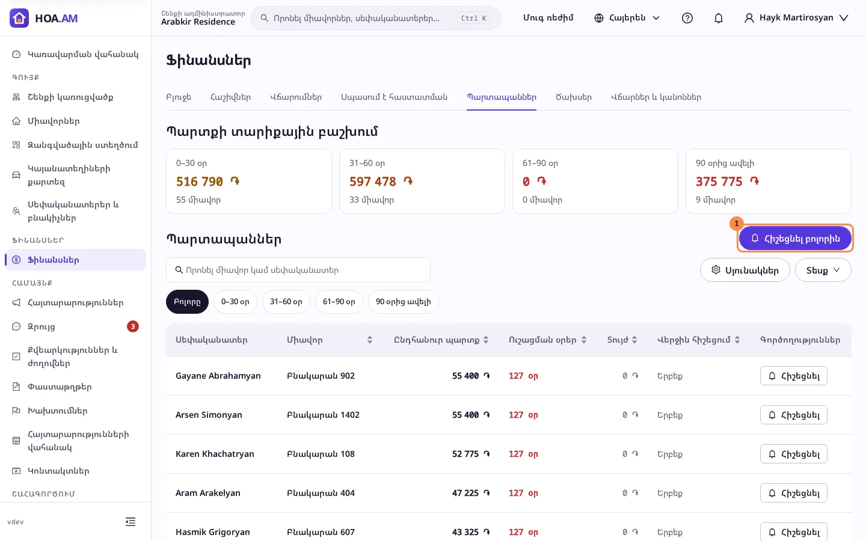The width and height of the screenshot is (866, 541).
Task: Click the Շենքի կառուցվածք sidebar icon
Action: [16, 97]
